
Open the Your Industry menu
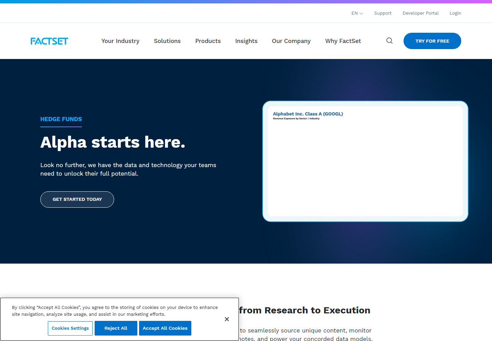point(120,41)
